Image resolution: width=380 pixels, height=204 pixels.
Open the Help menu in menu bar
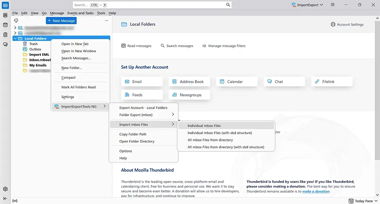tap(112, 13)
